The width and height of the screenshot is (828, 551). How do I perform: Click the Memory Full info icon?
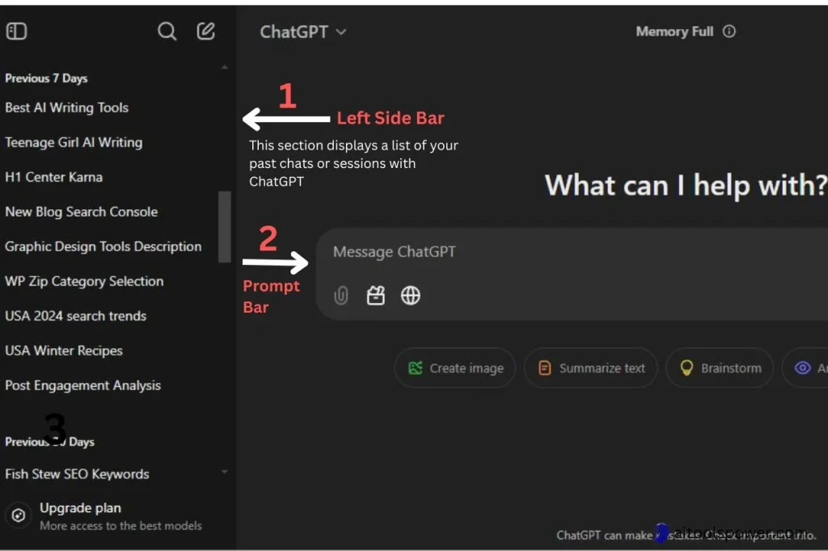click(x=729, y=32)
